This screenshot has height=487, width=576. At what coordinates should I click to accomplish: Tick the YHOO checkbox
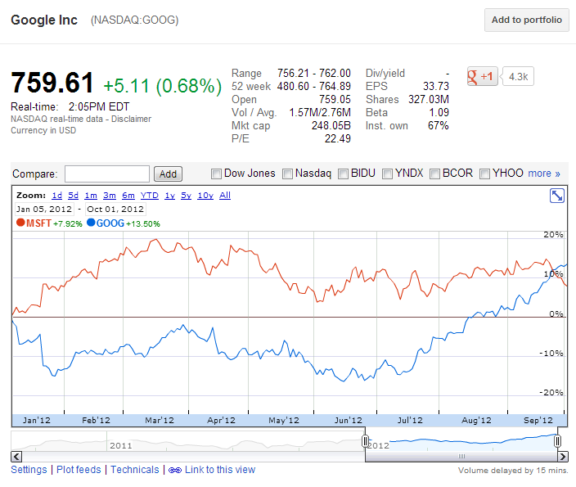click(485, 174)
